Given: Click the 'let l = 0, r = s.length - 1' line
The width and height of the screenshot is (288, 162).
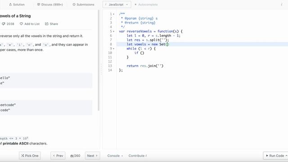Looking at the screenshot, I should 153,36.
